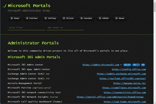Viewport: 156px width, 104px height.
Task: Click the Home navigation button
Action: pos(15,18)
